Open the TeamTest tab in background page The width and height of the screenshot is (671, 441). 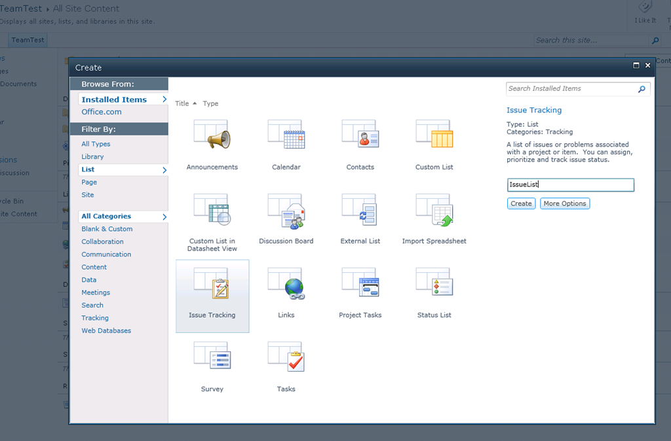pyautogui.click(x=28, y=40)
